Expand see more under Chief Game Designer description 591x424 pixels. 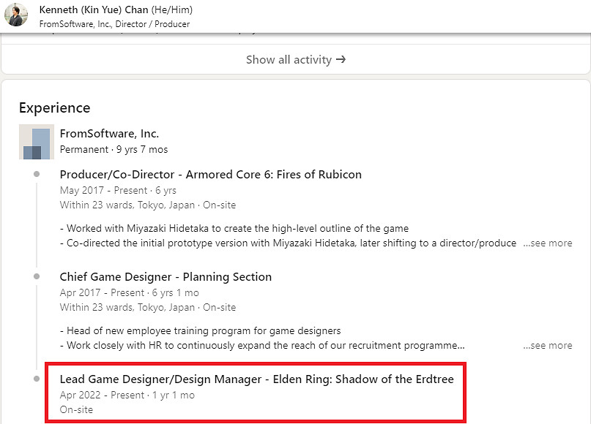tap(547, 345)
